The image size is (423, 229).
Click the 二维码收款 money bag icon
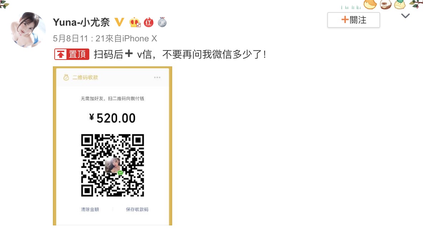[66, 78]
